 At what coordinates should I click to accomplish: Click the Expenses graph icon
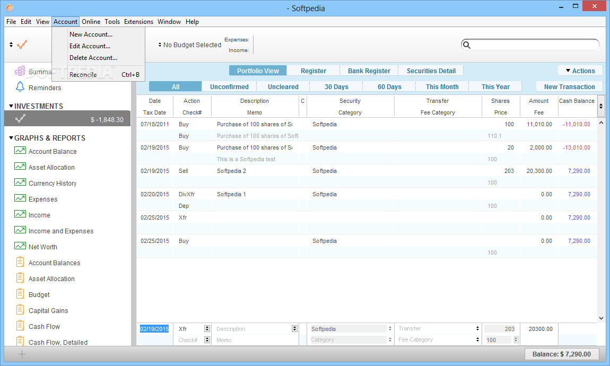pos(20,198)
